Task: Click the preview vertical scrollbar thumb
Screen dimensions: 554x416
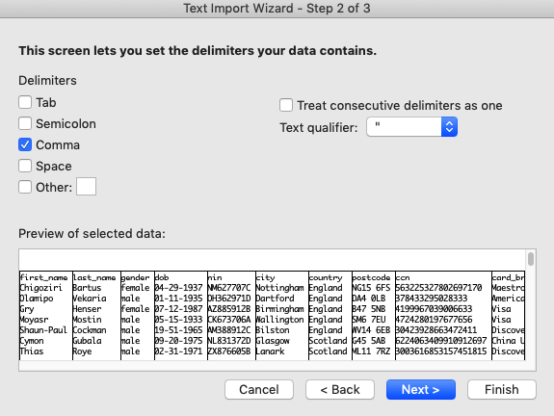Action: (x=531, y=259)
